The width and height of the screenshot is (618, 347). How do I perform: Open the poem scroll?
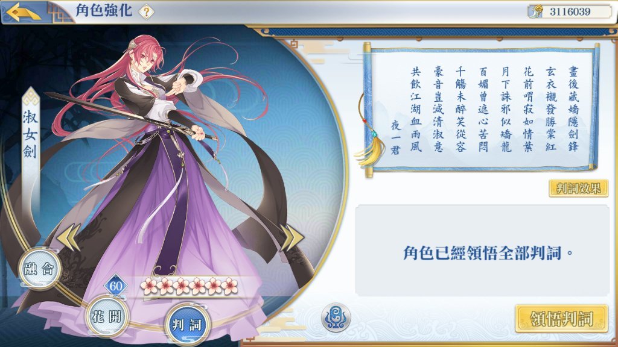(x=482, y=110)
